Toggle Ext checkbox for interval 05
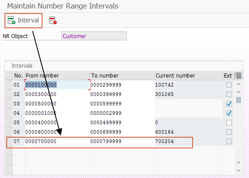The height and width of the screenshot is (178, 249). 229,123
